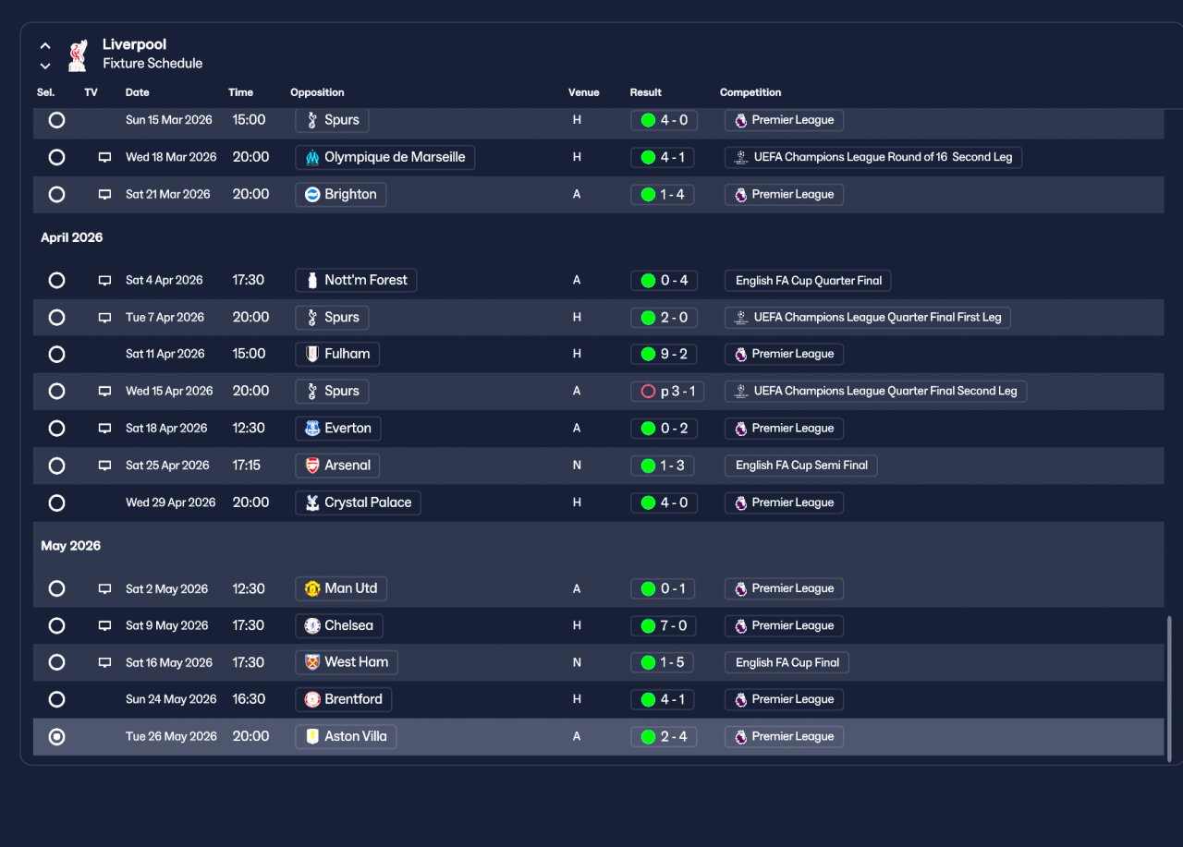Open the Crystal Palace opposition button
1183x847 pixels.
[x=358, y=502]
